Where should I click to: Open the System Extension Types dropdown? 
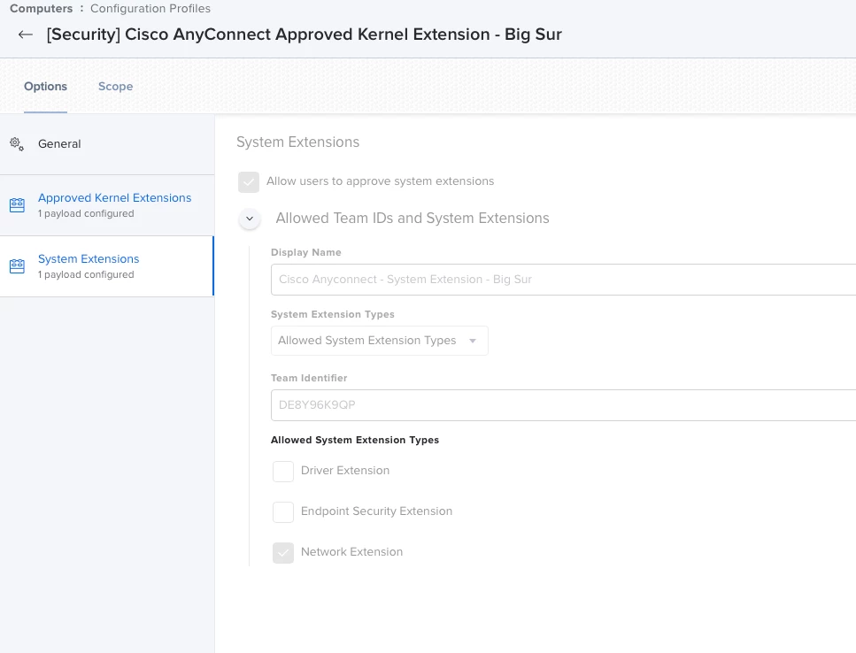(x=380, y=341)
